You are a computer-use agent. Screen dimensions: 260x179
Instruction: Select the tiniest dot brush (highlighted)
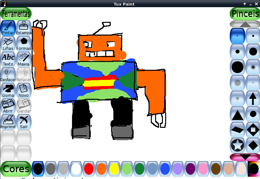[x=237, y=36]
